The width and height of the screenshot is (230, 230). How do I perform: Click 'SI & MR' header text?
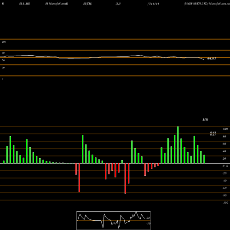pyautogui.click(x=24, y=4)
